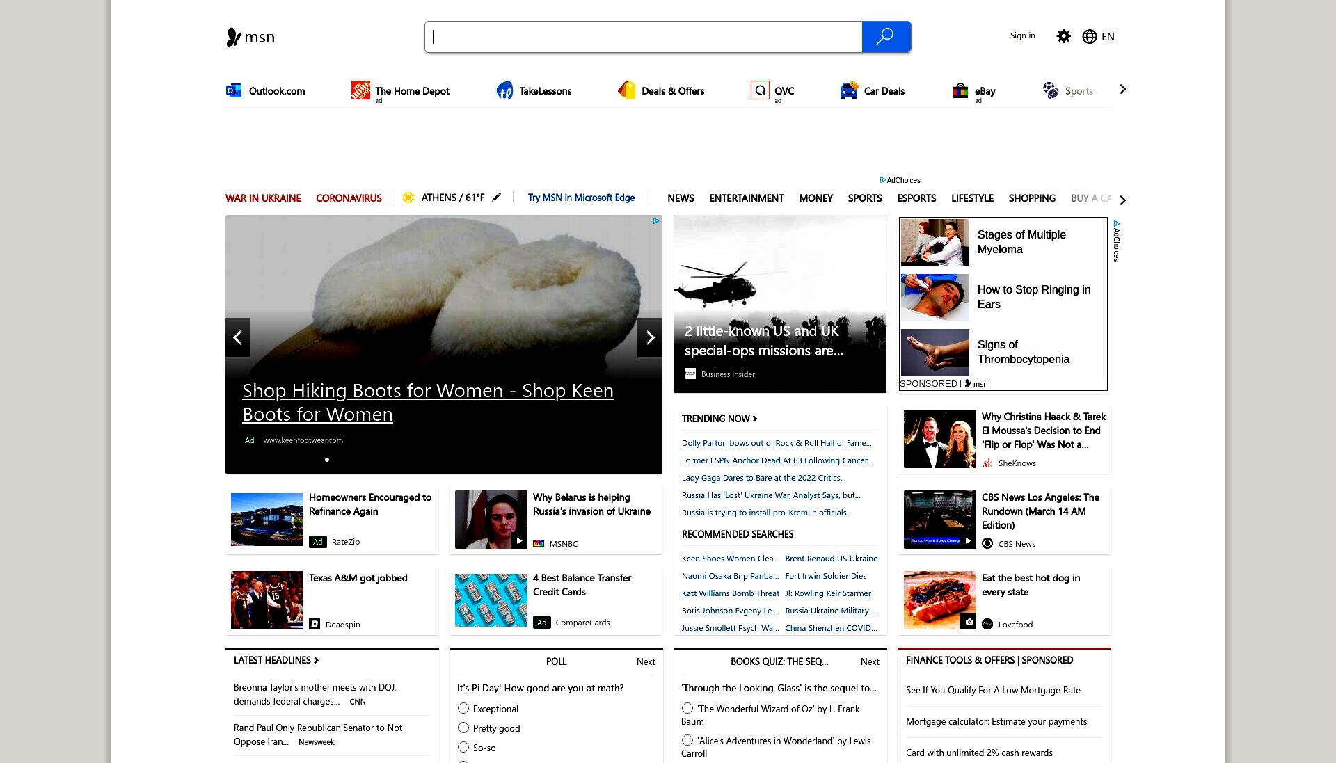Click Next in the Books Quiz card
This screenshot has height=763, width=1336.
(870, 661)
